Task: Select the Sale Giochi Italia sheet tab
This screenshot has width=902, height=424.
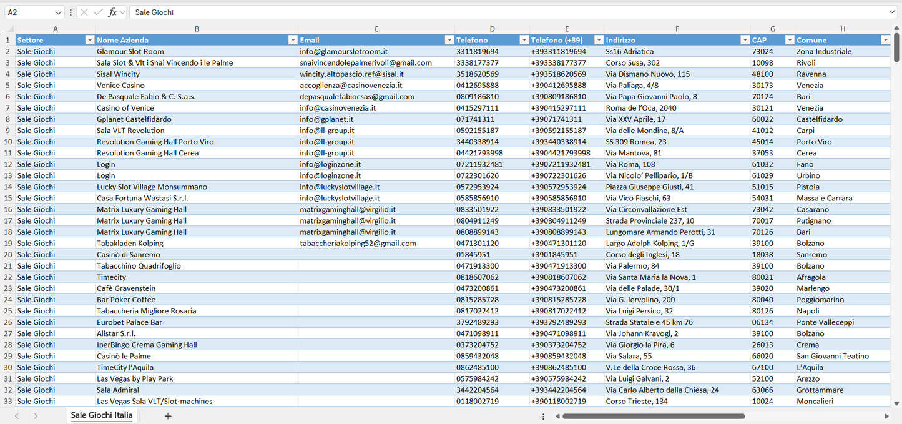Action: coord(102,415)
